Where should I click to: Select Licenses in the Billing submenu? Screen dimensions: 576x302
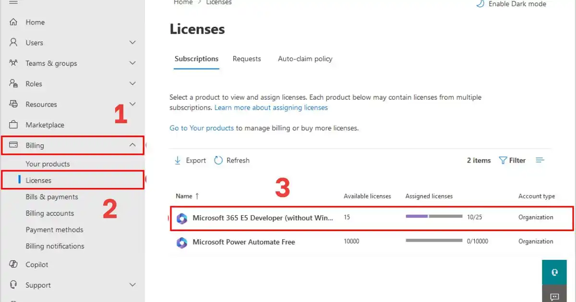click(38, 180)
